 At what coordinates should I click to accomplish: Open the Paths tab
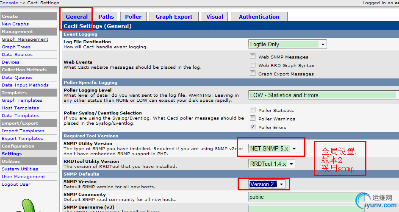[106, 17]
